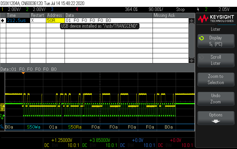The height and width of the screenshot is (149, 237).
Task: Click the Lister menu title
Action: click(216, 29)
